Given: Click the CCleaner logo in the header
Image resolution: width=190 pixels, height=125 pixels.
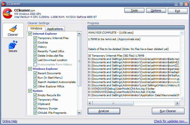Looking at the screenshot, I should [x=7, y=14].
